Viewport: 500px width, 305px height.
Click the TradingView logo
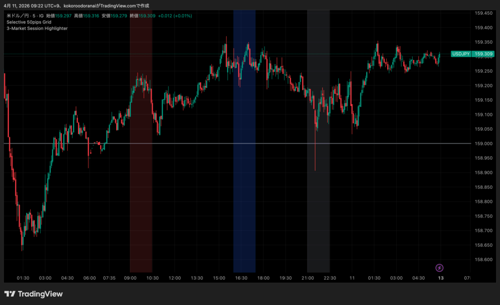[x=34, y=294]
